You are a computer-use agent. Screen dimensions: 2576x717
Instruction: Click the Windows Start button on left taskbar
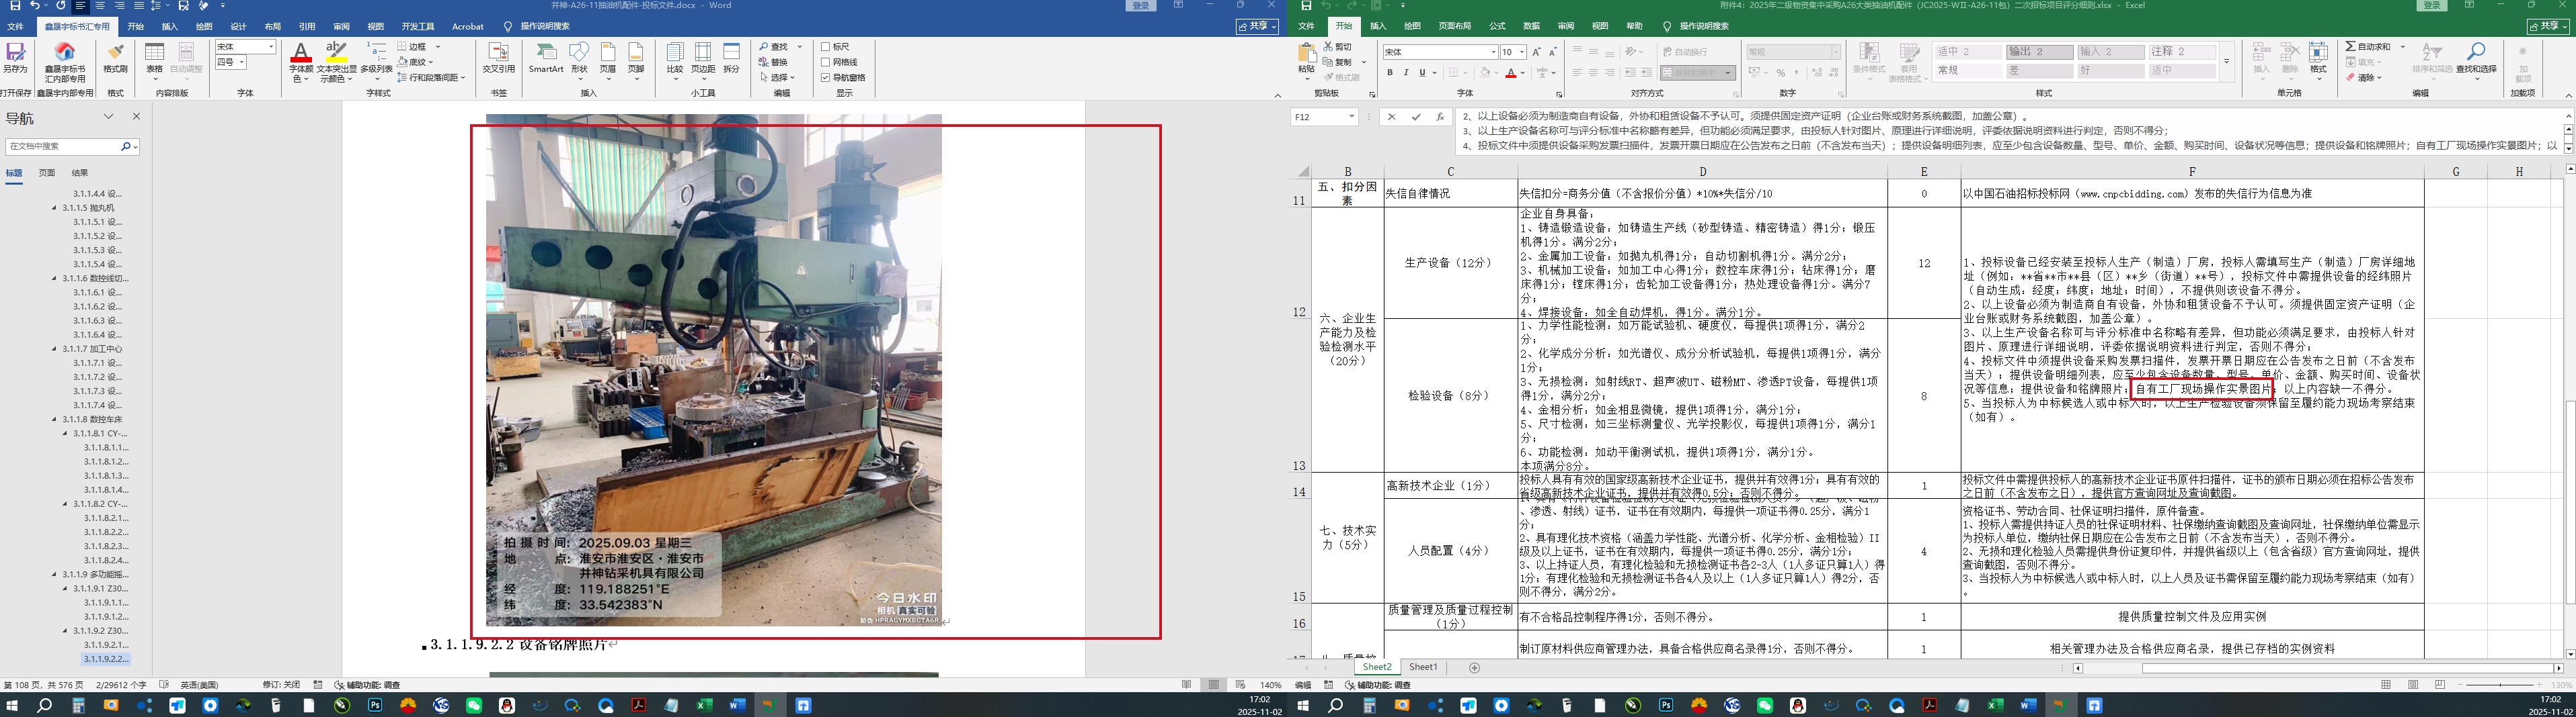coord(13,705)
